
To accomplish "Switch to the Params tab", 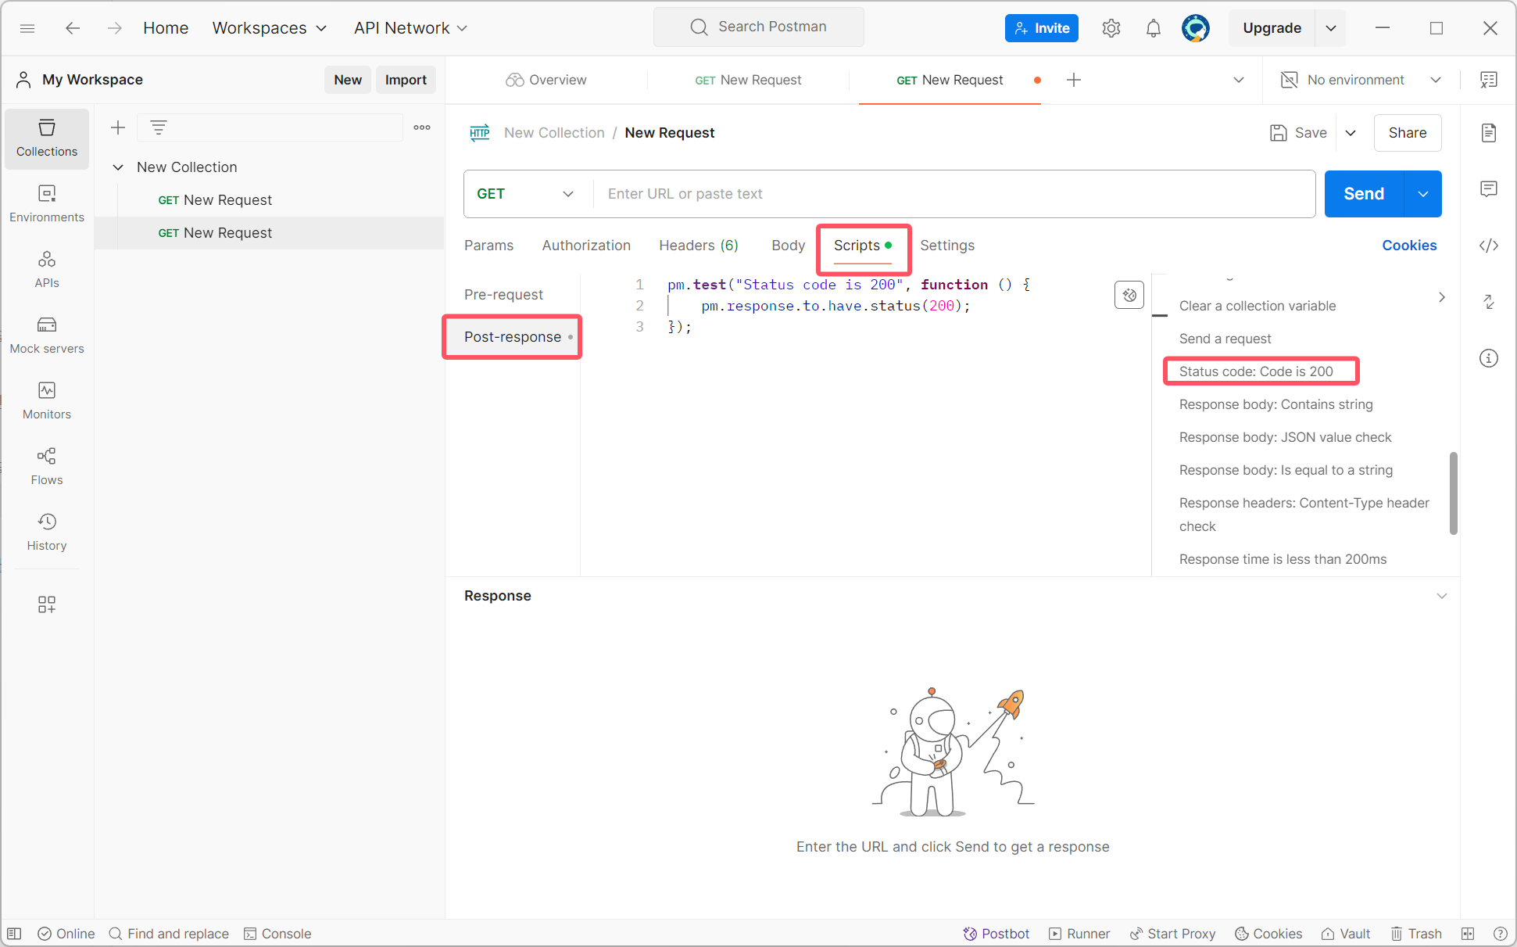I will coord(488,246).
